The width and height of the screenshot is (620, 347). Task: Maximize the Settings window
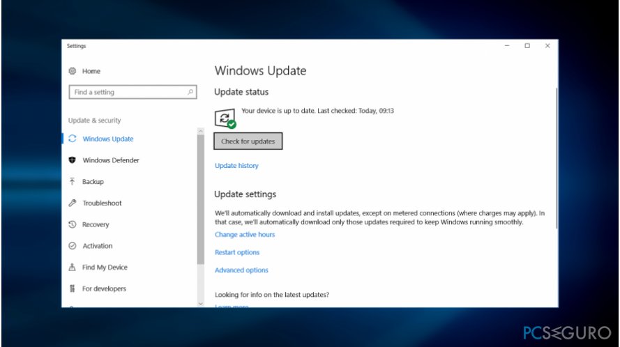[527, 46]
